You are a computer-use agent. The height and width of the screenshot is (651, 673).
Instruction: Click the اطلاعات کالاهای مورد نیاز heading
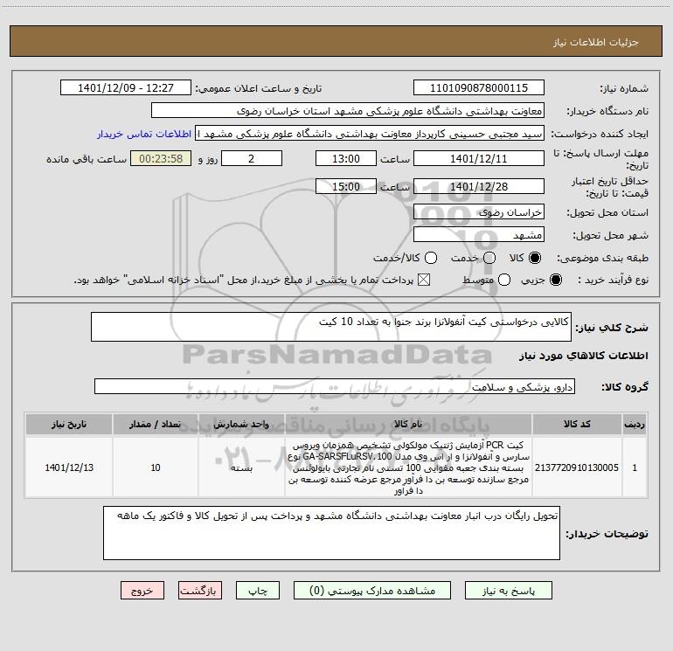coord(583,356)
